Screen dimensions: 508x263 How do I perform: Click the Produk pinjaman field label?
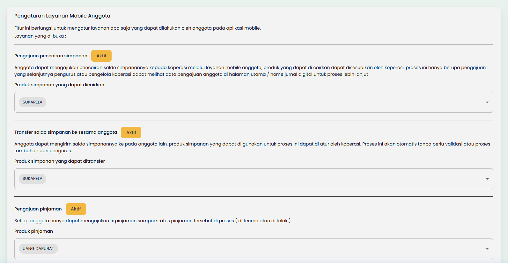pos(33,231)
